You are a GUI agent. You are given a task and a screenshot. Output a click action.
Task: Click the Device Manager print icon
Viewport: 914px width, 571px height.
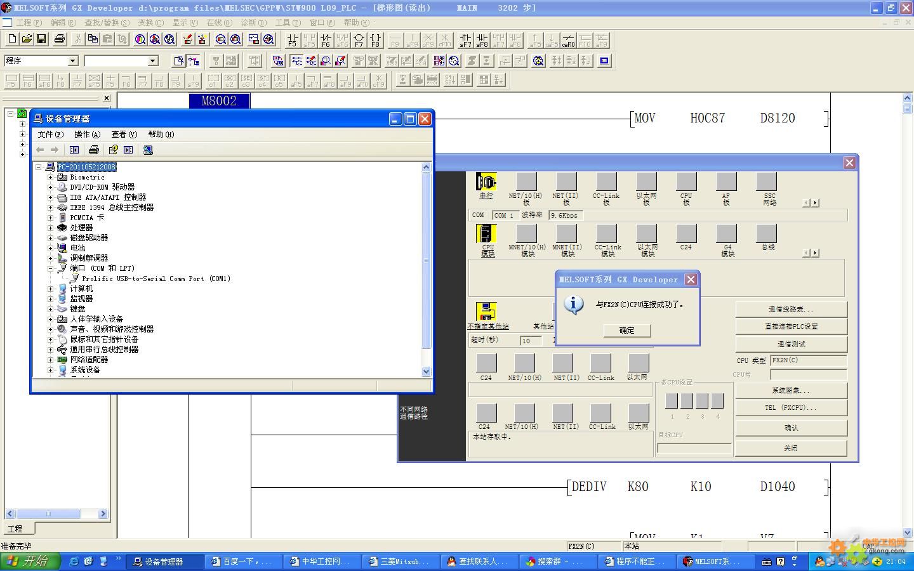[94, 150]
